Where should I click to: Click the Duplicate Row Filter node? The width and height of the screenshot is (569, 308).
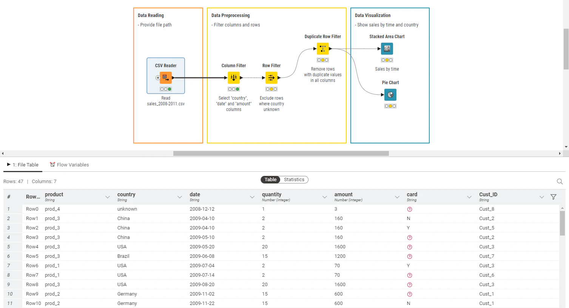point(322,48)
